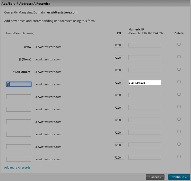Image resolution: width=191 pixels, height=181 pixels.
Task: Open the Add more A records link
Action: (x=17, y=168)
